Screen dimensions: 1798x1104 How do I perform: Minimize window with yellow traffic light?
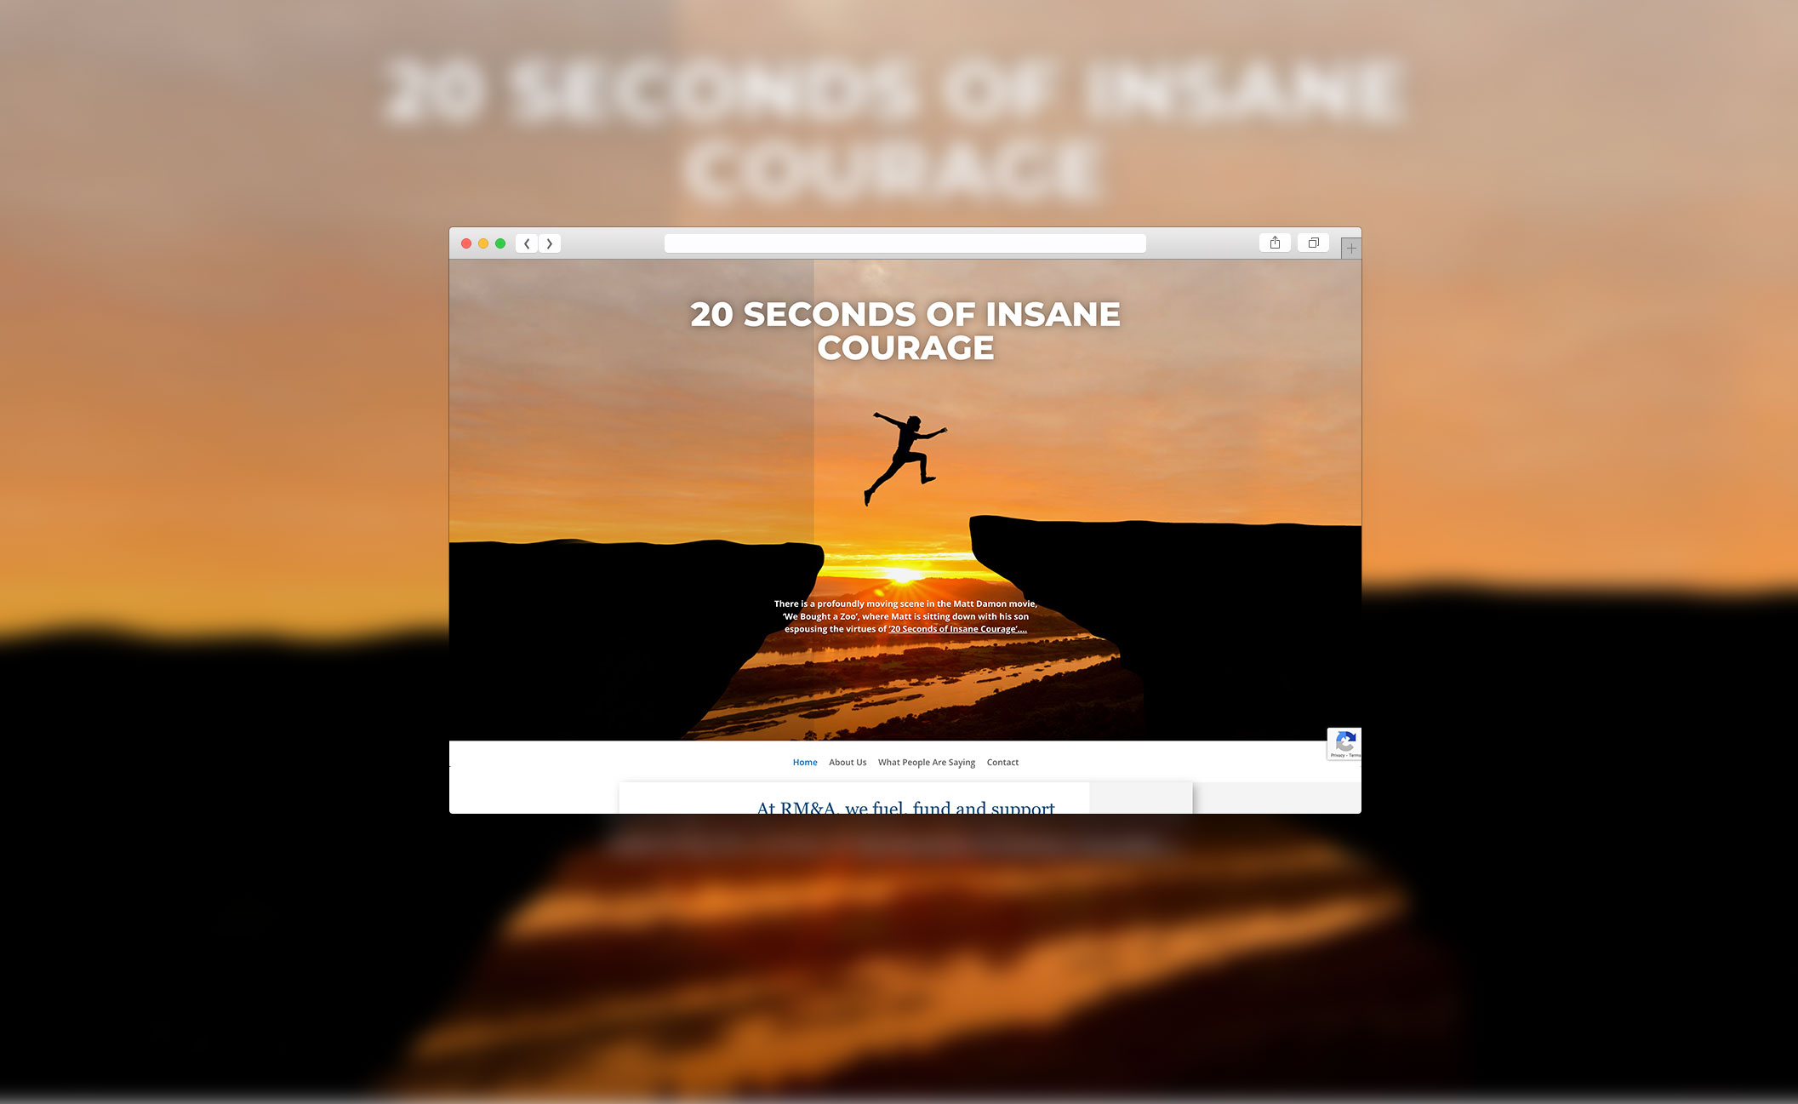483,243
